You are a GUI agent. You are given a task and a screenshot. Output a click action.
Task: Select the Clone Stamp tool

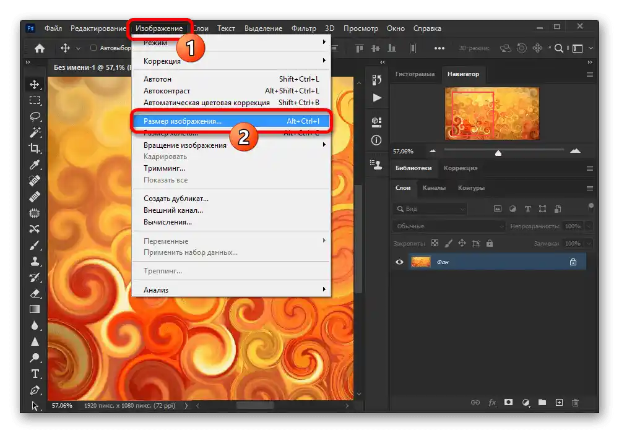[34, 261]
